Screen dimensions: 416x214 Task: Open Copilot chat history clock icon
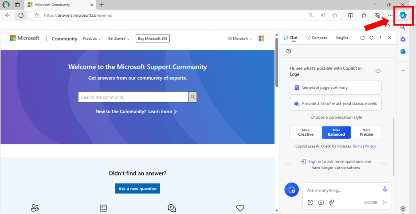click(289, 51)
